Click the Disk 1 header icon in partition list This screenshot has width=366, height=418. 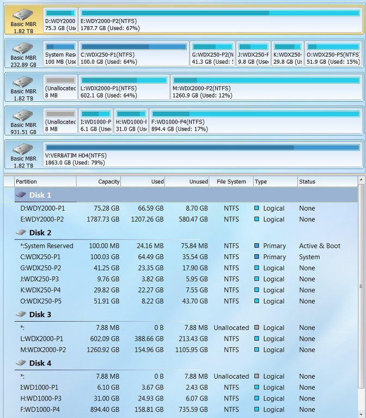[x=21, y=195]
